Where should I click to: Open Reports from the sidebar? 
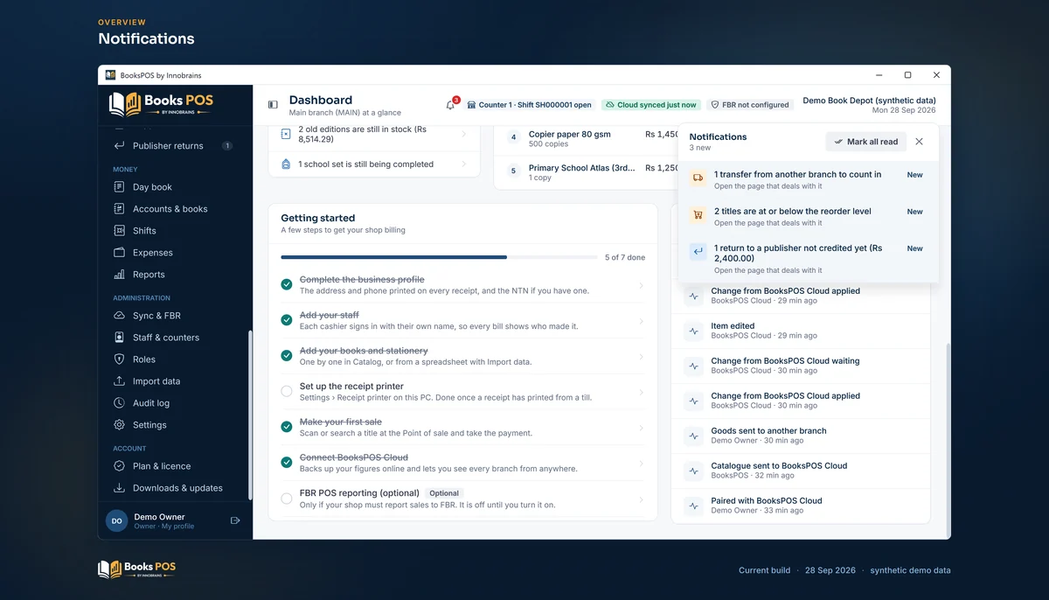tap(173, 275)
